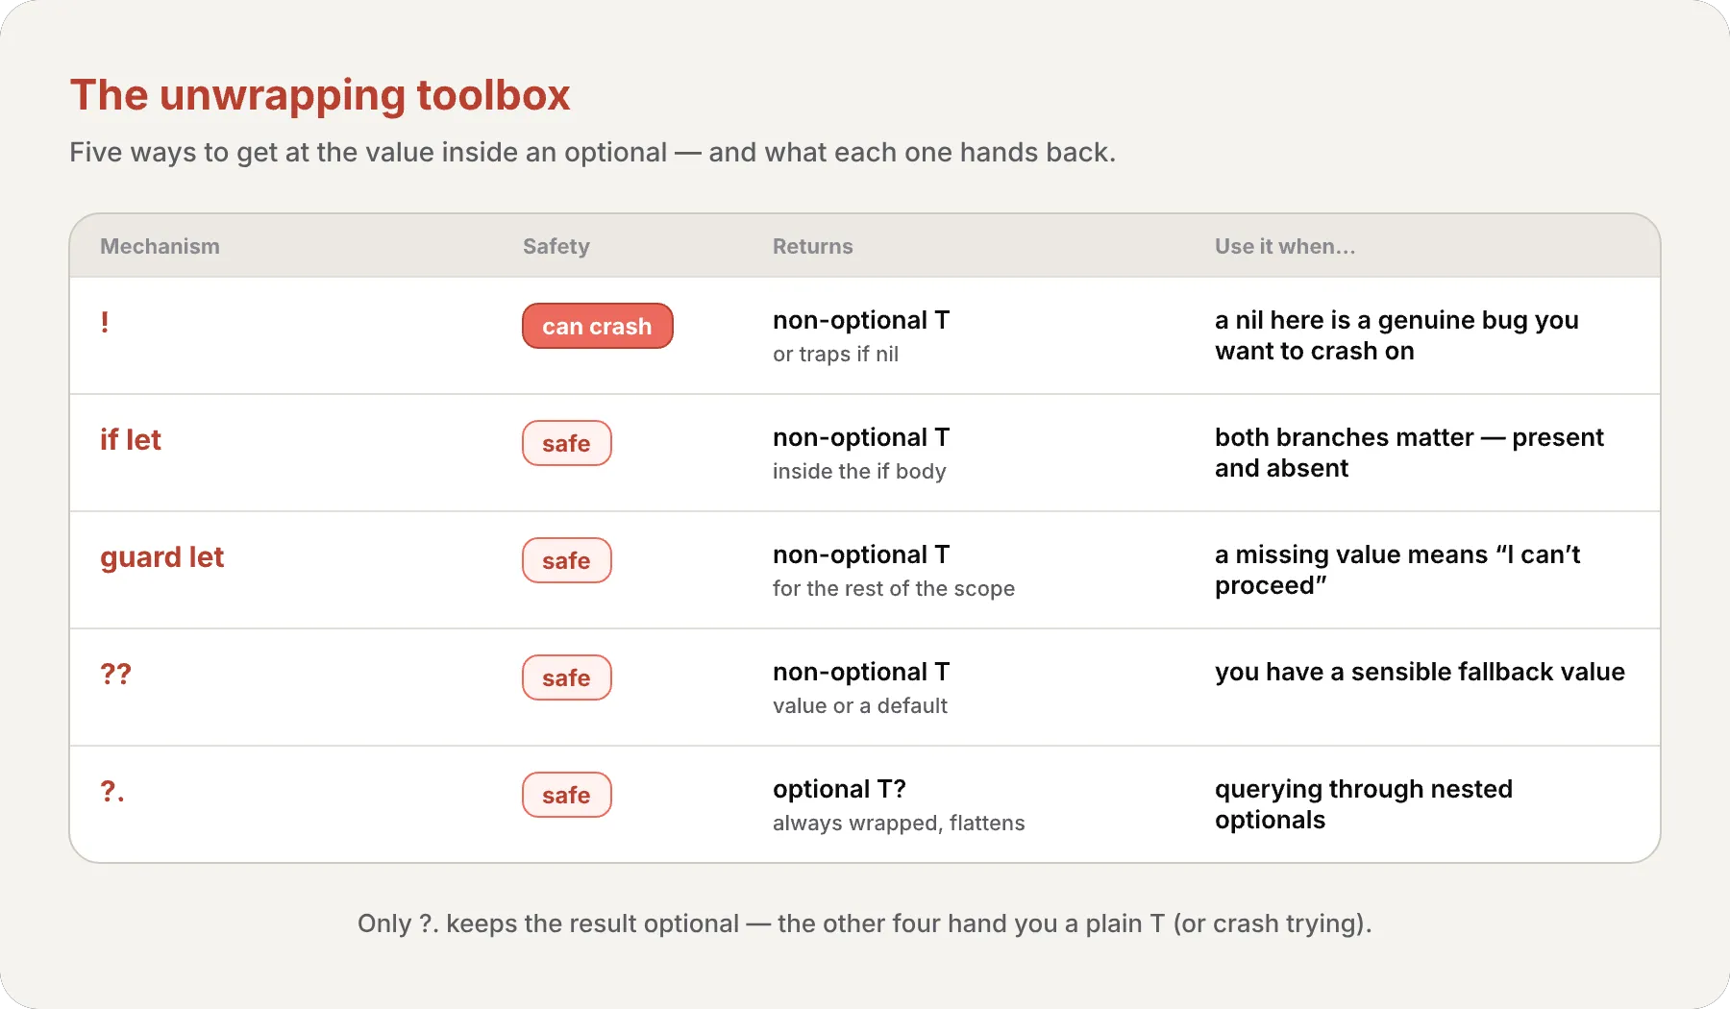
Task: Click "you have a sensible fallback value"
Action: click(x=1420, y=672)
